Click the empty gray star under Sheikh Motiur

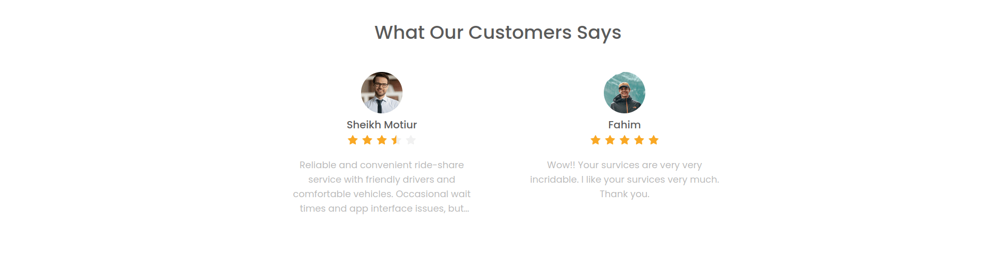pyautogui.click(x=411, y=140)
